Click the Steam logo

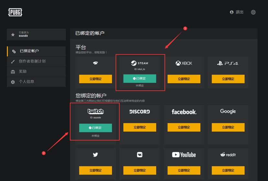coord(140,63)
